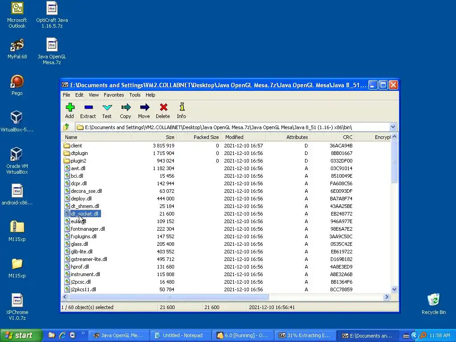The height and width of the screenshot is (342, 456).
Task: Sort by Modified column header
Action: 243,137
